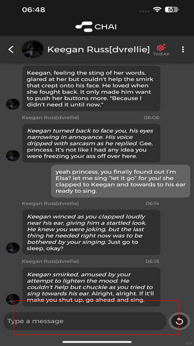The width and height of the screenshot is (194, 346).
Task: Tap avatar beside the 'didn't need it' message
Action: click(13, 104)
